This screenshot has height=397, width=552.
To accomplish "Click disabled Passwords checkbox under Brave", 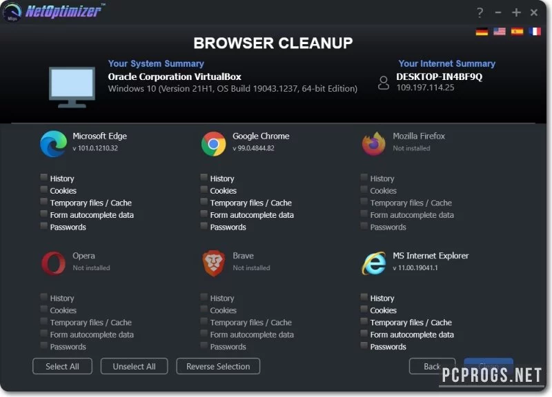I will 204,345.
